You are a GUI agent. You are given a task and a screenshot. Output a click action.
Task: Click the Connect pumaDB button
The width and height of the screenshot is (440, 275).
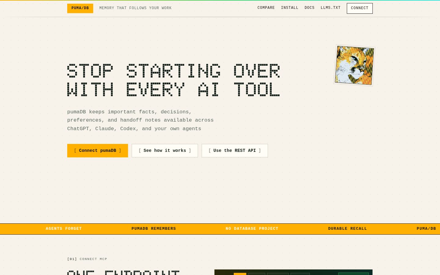97,151
